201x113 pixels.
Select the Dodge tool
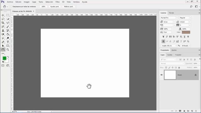coord(8,38)
